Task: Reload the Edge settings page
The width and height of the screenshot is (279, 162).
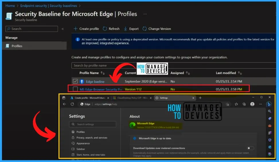Action: click(x=72, y=104)
